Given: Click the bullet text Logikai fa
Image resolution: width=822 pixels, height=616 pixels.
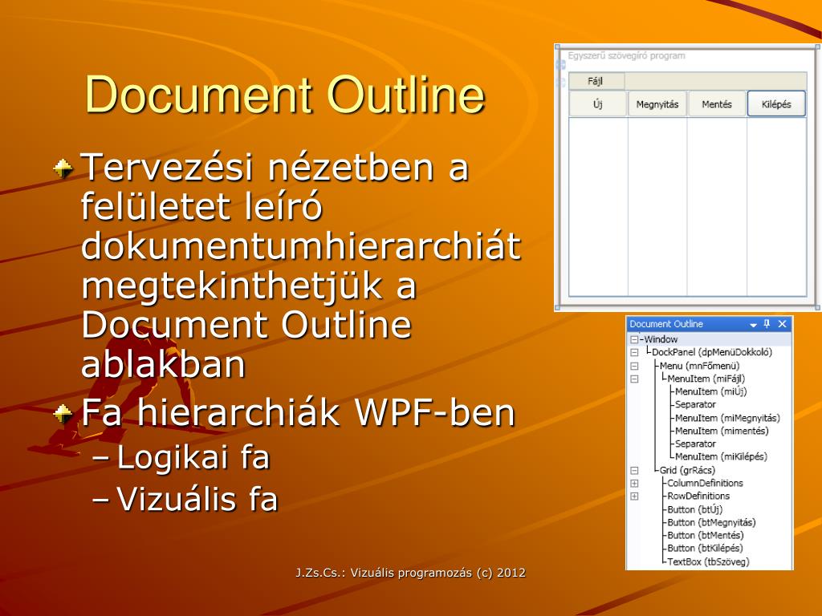Looking at the screenshot, I should [x=193, y=456].
